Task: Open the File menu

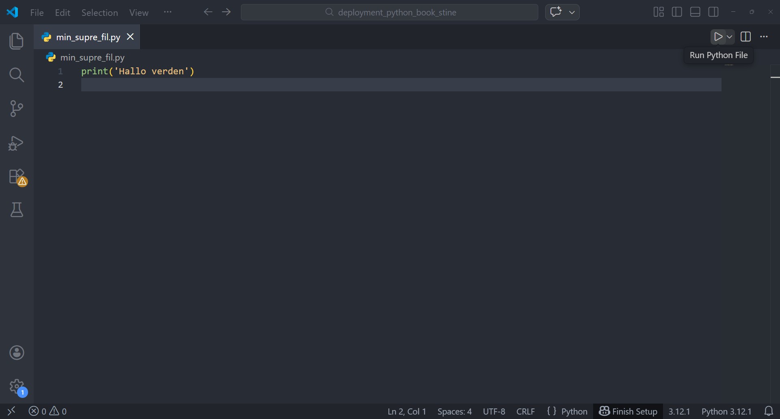Action: [37, 13]
